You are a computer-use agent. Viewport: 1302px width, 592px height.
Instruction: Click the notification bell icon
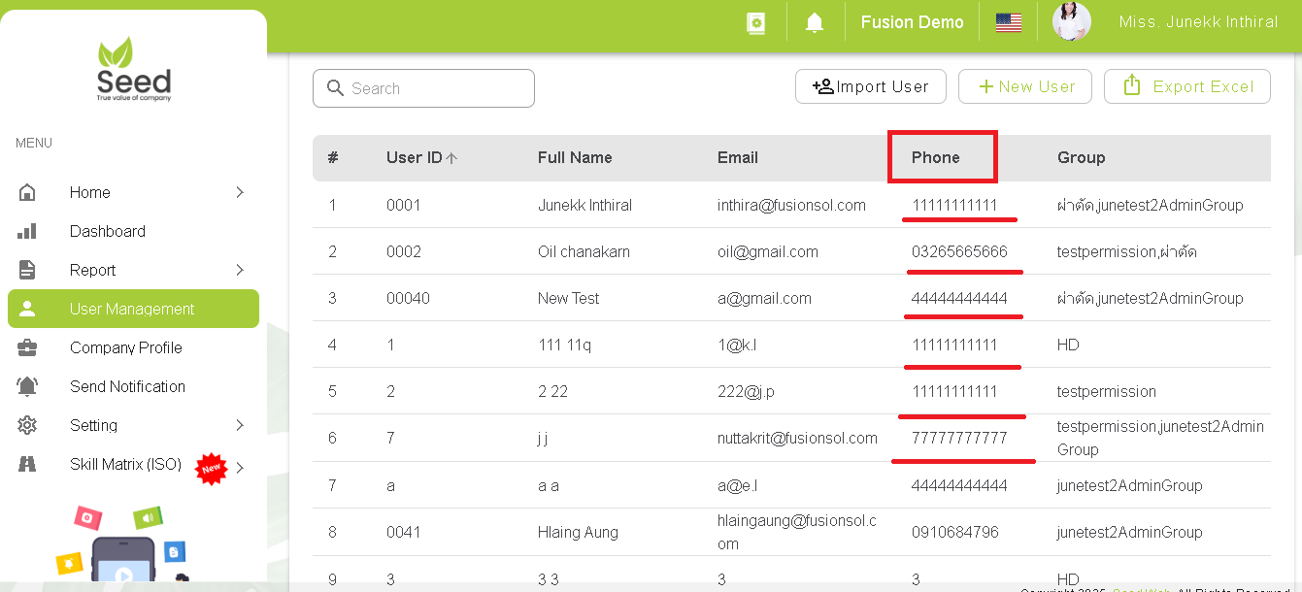(x=815, y=23)
